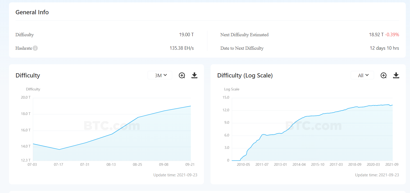Download the Difficulty (Log Scale) chart
Viewport: 410px width, 193px height.
point(396,75)
